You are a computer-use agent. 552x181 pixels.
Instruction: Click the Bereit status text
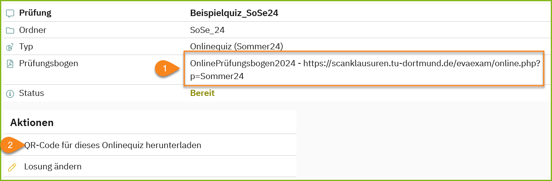202,93
